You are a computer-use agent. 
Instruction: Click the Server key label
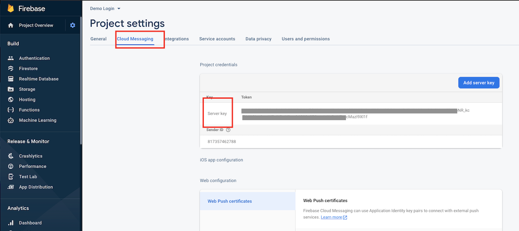(217, 113)
